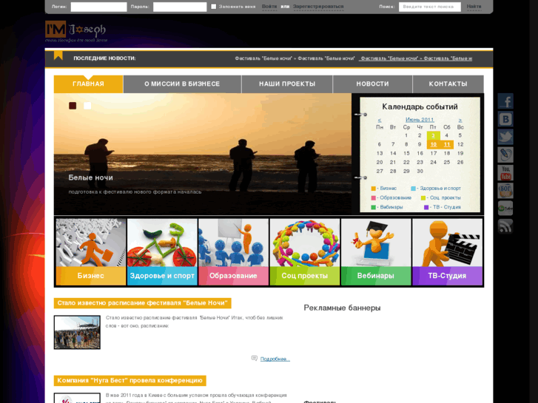Open the VKontakte sidebar icon

(505, 119)
